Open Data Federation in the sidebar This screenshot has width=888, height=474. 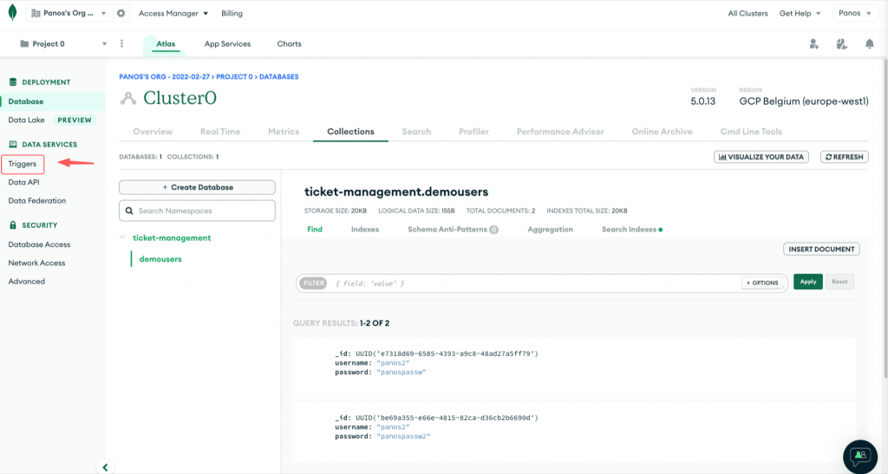point(36,200)
